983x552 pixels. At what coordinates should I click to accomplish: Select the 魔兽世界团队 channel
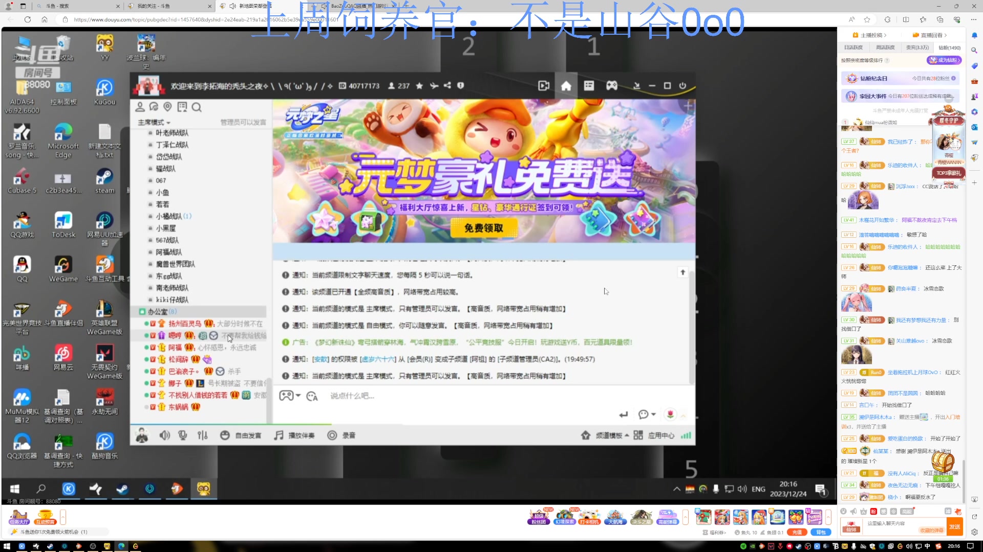pyautogui.click(x=175, y=264)
